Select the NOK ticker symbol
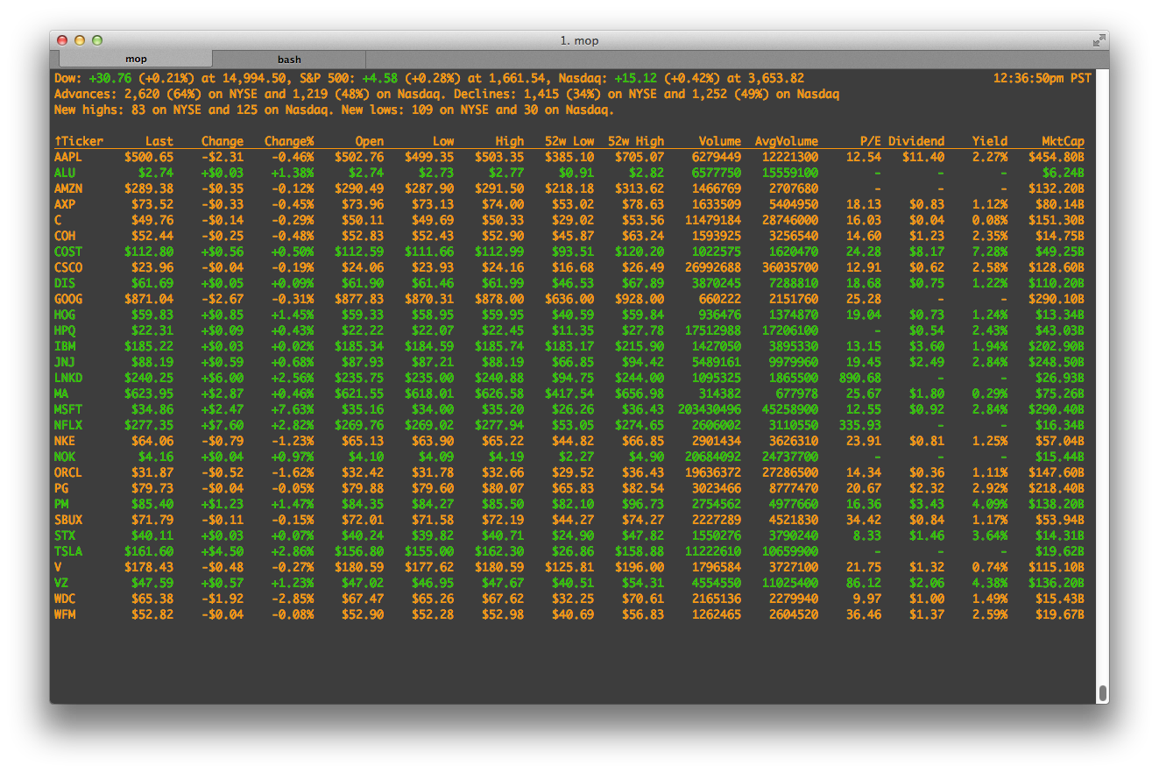 click(65, 457)
